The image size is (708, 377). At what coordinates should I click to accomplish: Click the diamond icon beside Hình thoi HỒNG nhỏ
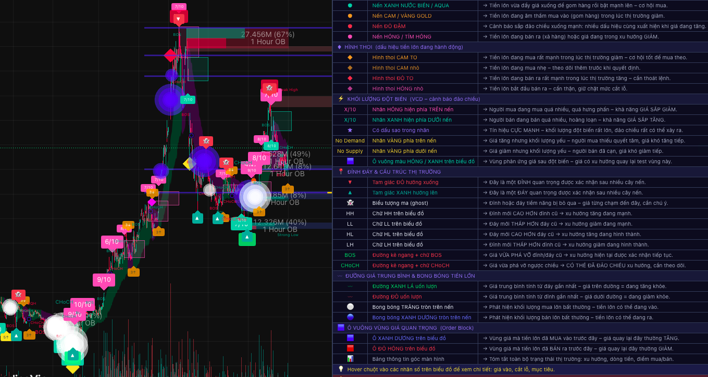point(350,88)
